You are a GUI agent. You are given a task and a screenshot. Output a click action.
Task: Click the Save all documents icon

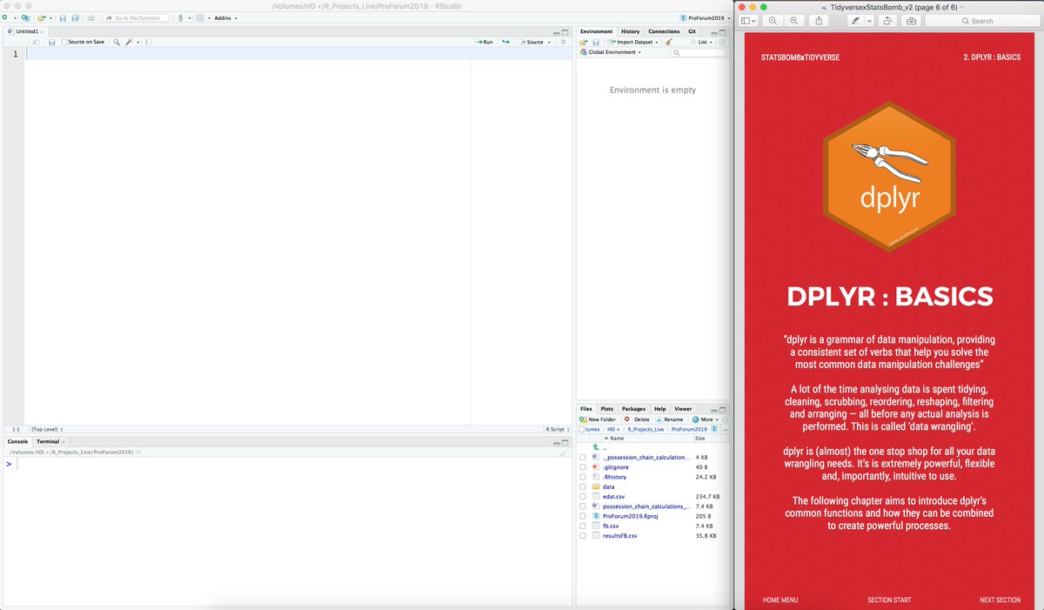[x=76, y=17]
